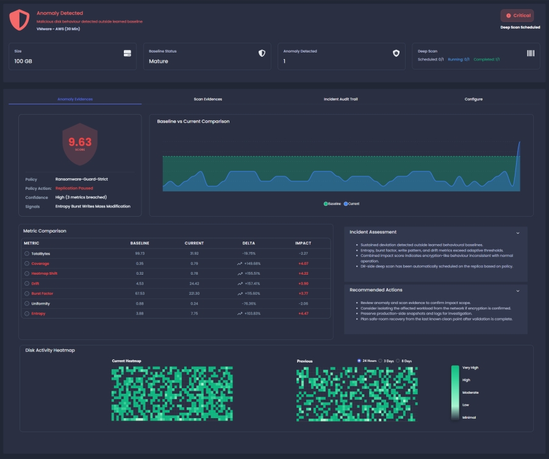The height and width of the screenshot is (459, 549).
Task: Click the Current heatmap thumbnail
Action: point(171,394)
